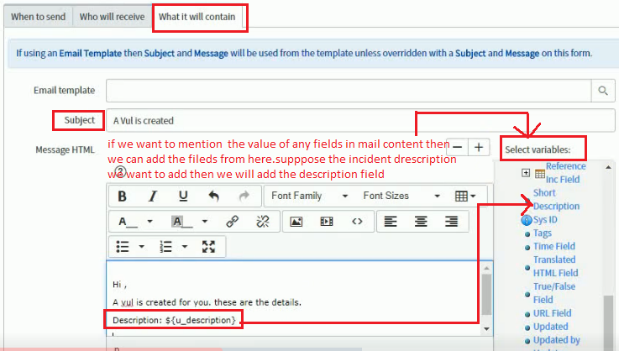
Task: Click the insert image icon
Action: pos(296,222)
